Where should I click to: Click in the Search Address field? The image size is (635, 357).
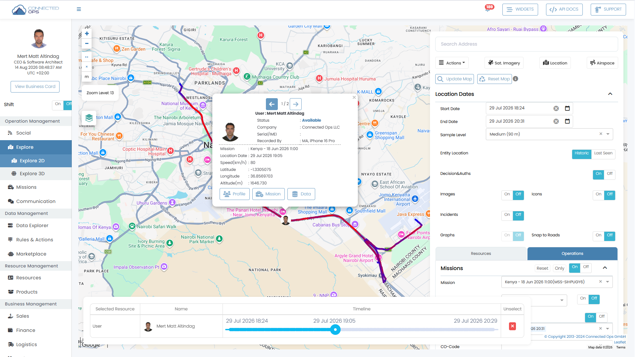pyautogui.click(x=527, y=44)
